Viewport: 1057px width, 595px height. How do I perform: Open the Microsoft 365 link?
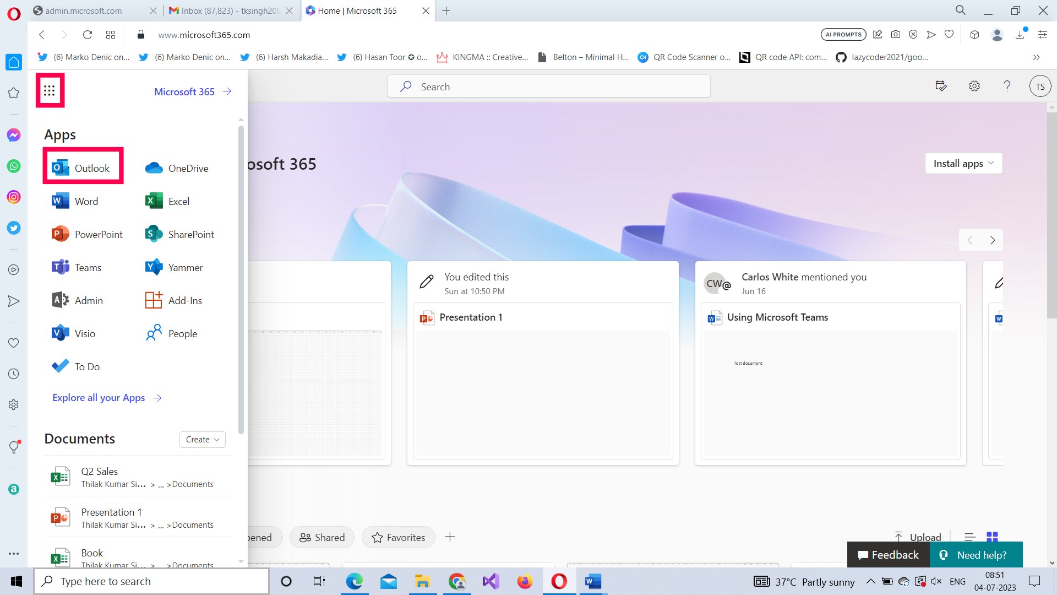point(193,91)
